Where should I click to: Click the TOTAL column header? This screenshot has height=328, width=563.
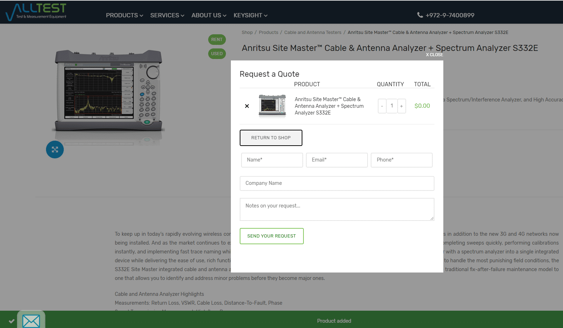[x=422, y=84]
